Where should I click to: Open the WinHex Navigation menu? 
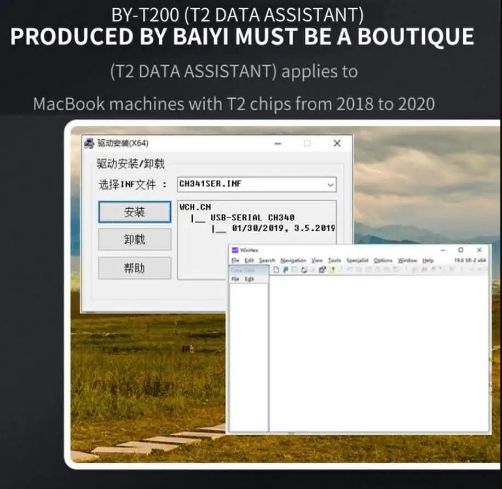[293, 260]
